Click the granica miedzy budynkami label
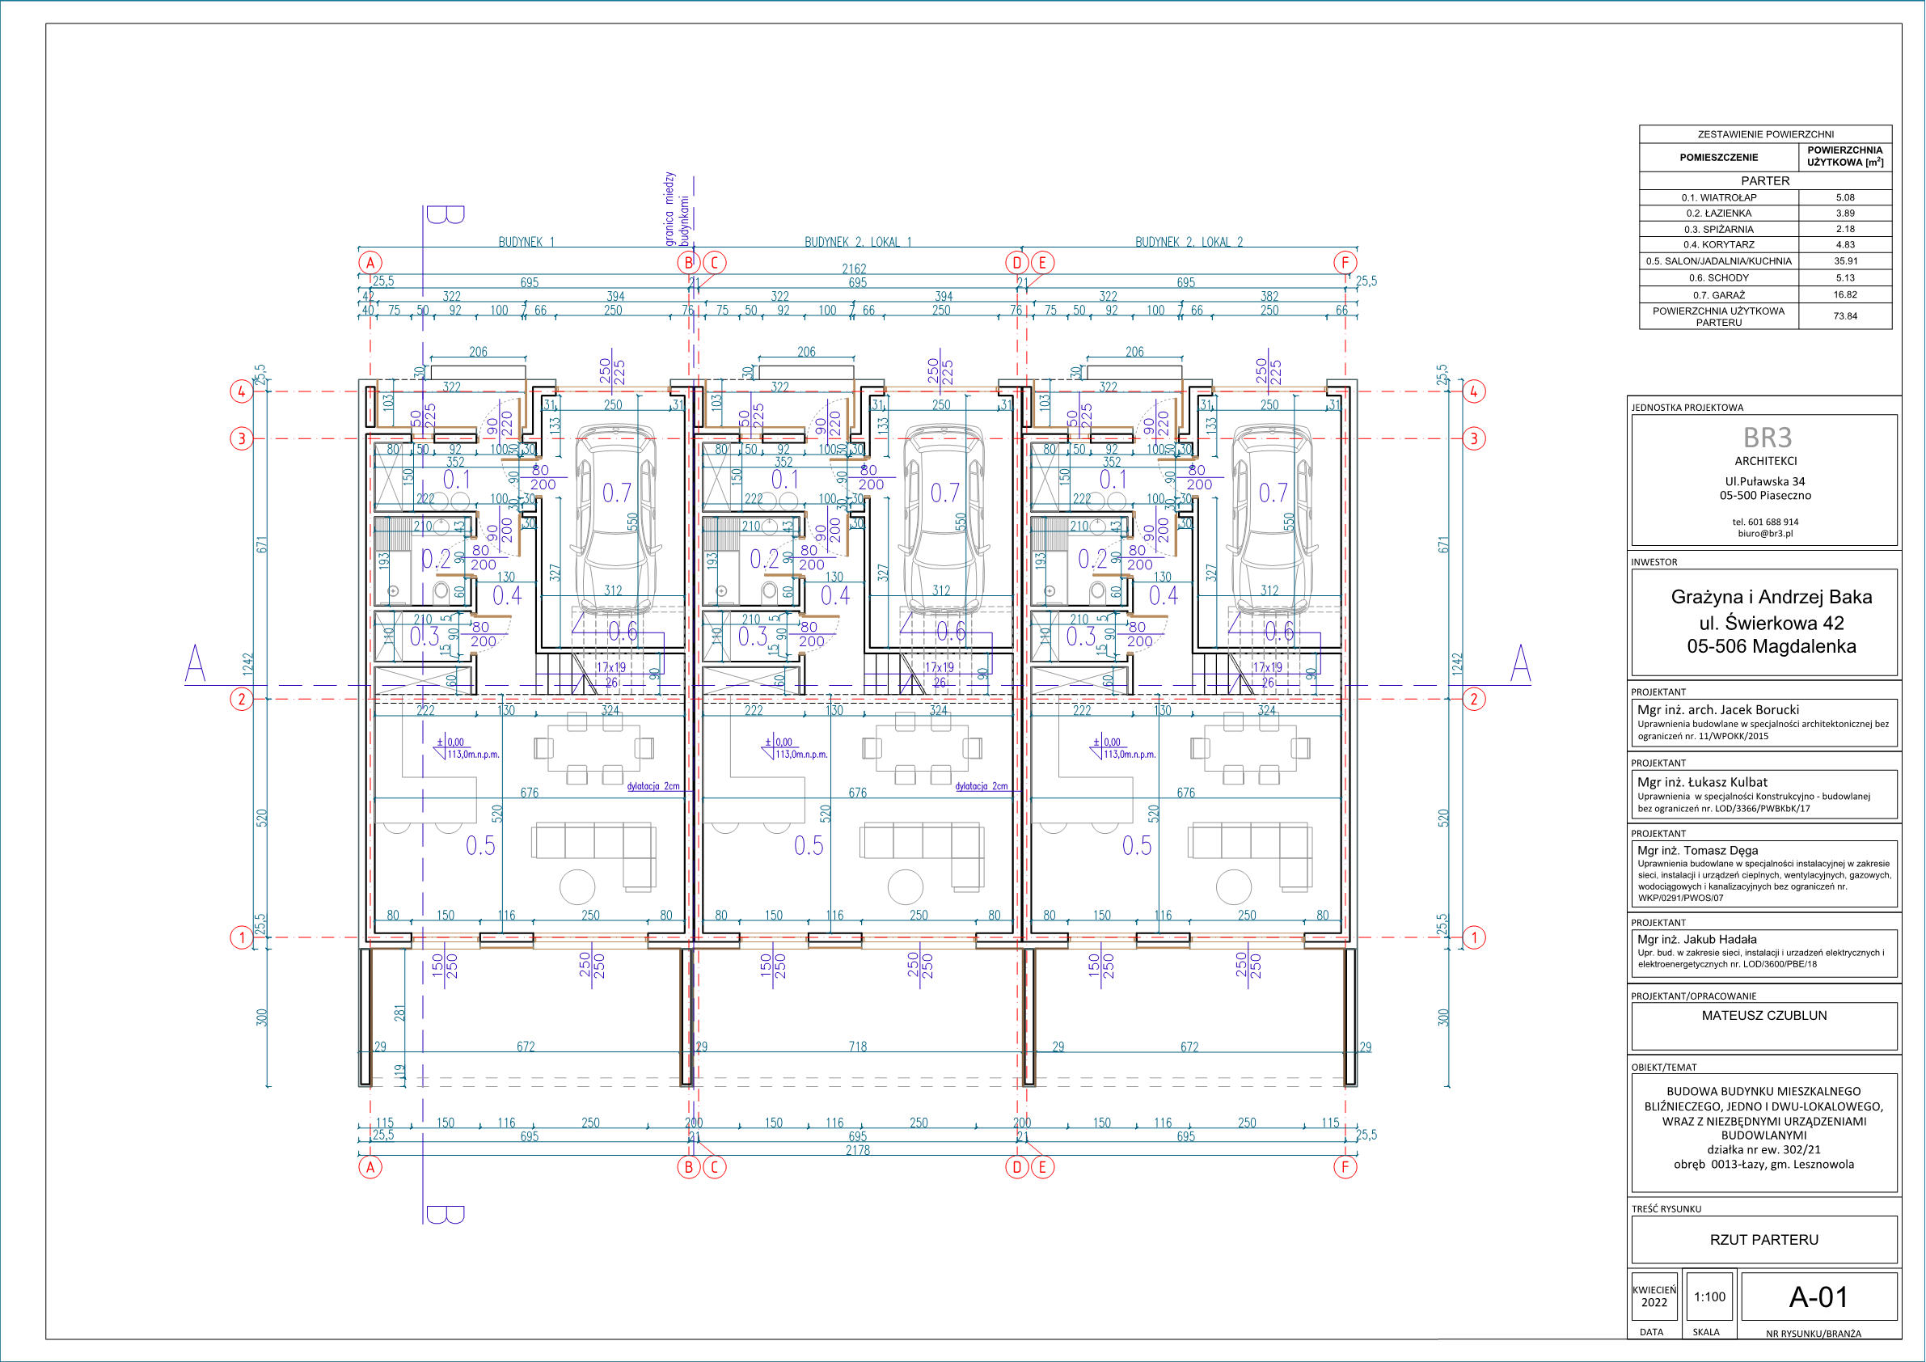The height and width of the screenshot is (1362, 1926). point(676,209)
